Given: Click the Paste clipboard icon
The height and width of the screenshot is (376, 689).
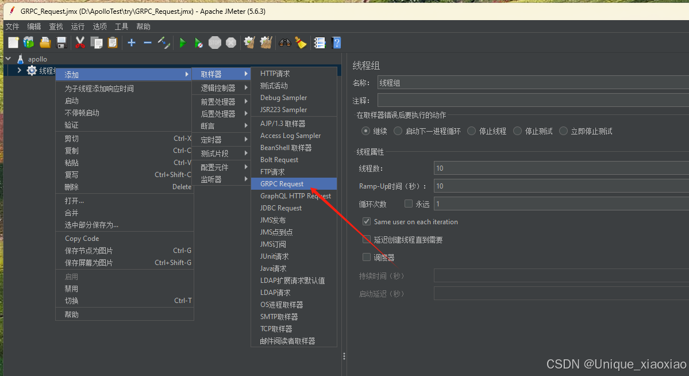Looking at the screenshot, I should tap(113, 43).
